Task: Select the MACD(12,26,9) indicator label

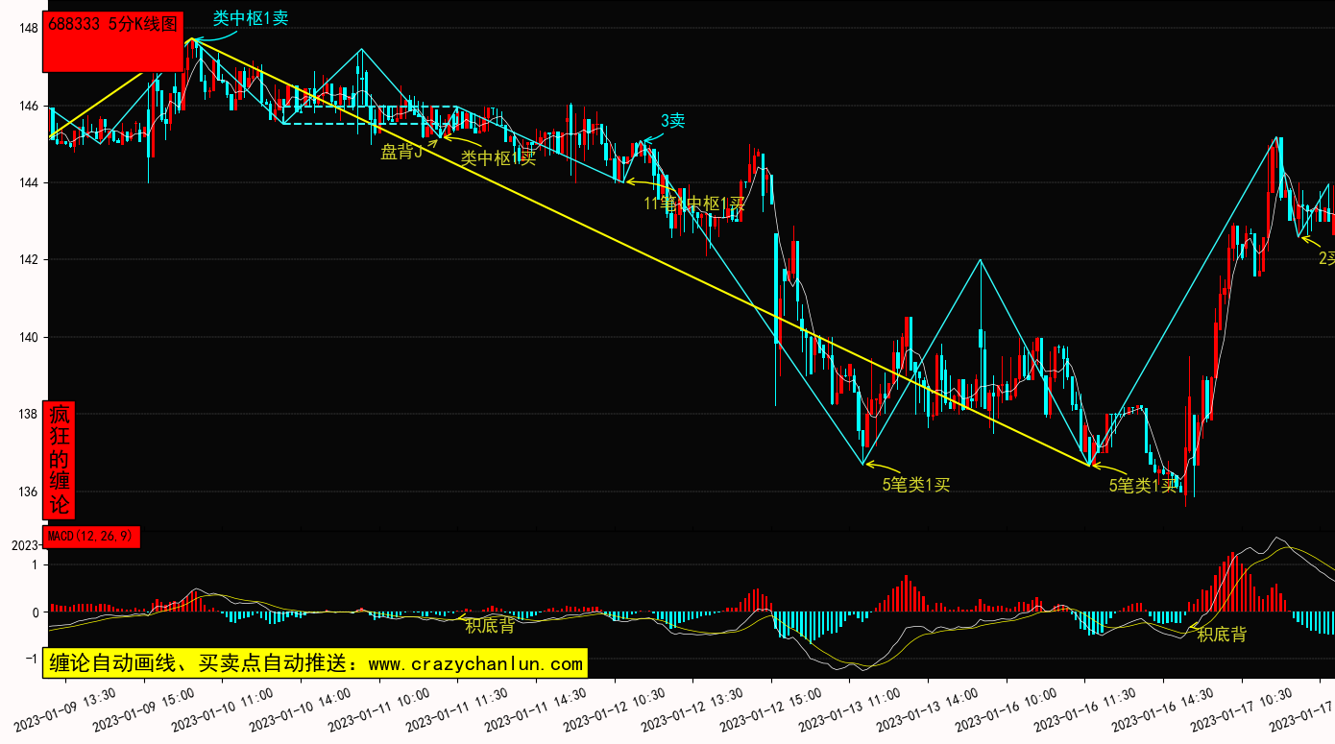Action: pyautogui.click(x=92, y=537)
